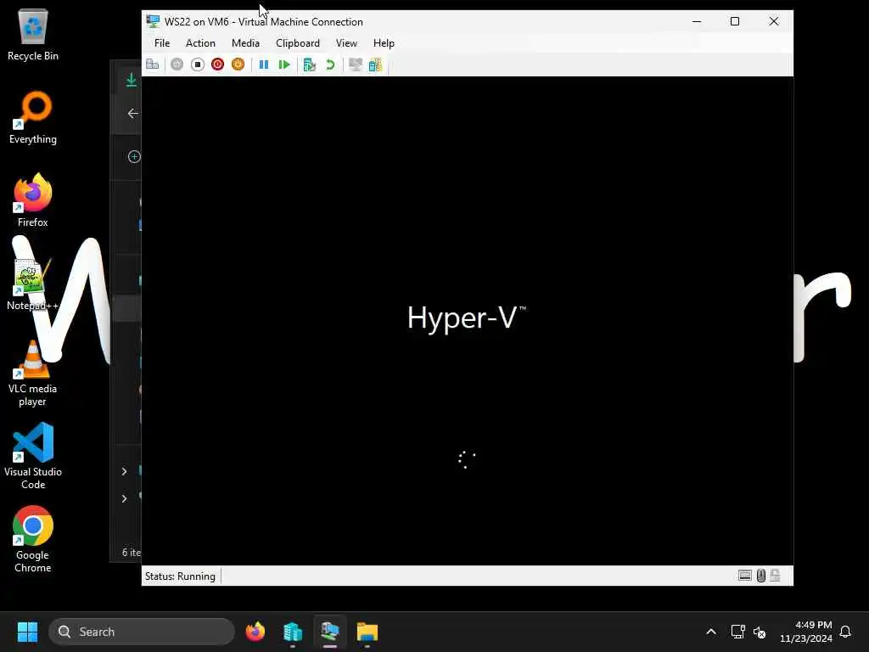Select the VLC media player desktop shortcut
This screenshot has height=652, width=869.
click(x=33, y=374)
